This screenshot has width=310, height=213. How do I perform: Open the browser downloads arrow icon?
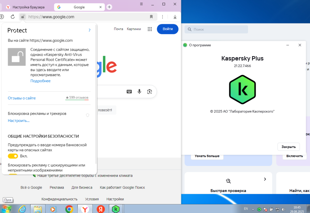(x=175, y=17)
